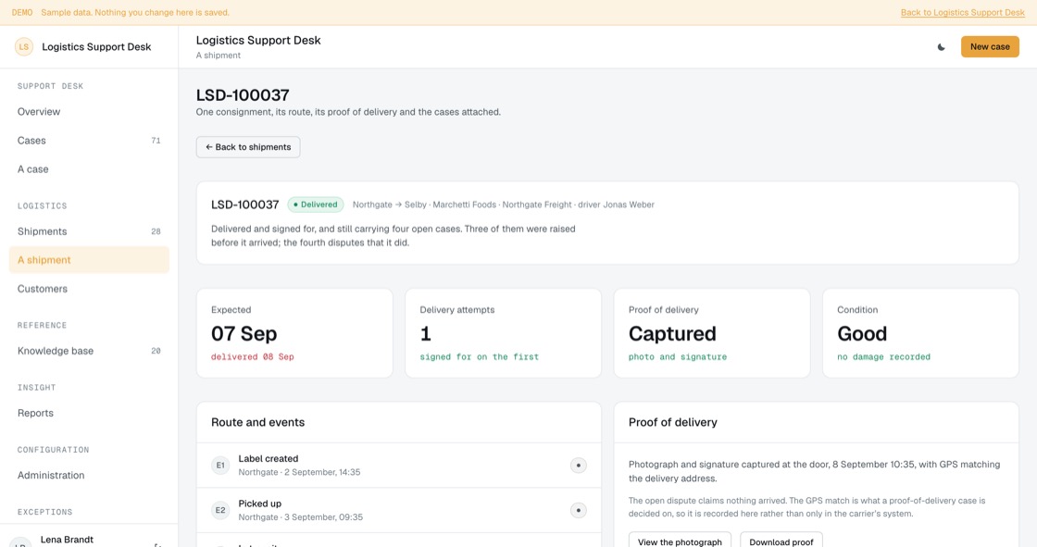Click the E2 badge on Picked up

pyautogui.click(x=220, y=510)
